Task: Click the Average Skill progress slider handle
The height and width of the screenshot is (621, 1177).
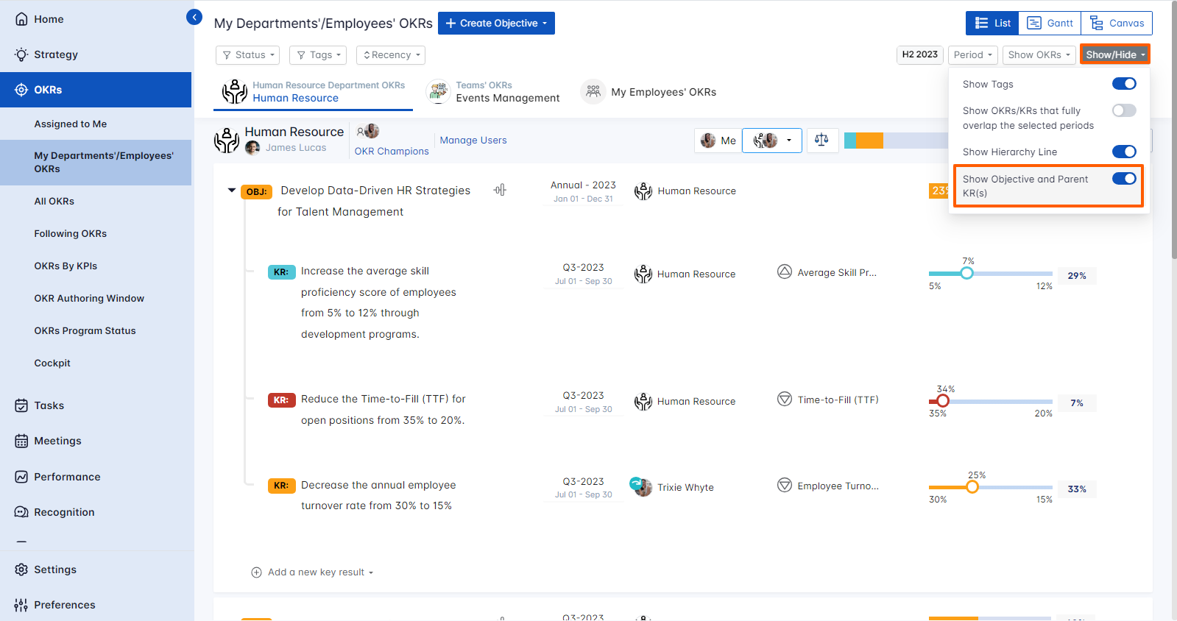Action: [966, 274]
